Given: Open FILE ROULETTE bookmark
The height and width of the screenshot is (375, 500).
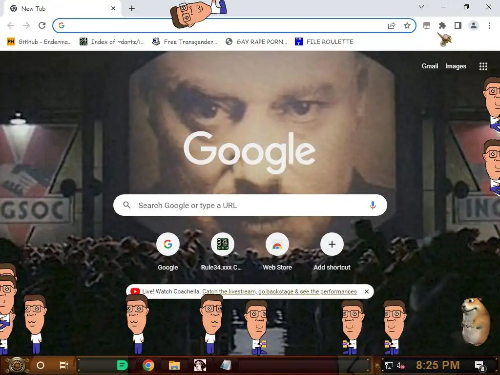Looking at the screenshot, I should [x=324, y=42].
